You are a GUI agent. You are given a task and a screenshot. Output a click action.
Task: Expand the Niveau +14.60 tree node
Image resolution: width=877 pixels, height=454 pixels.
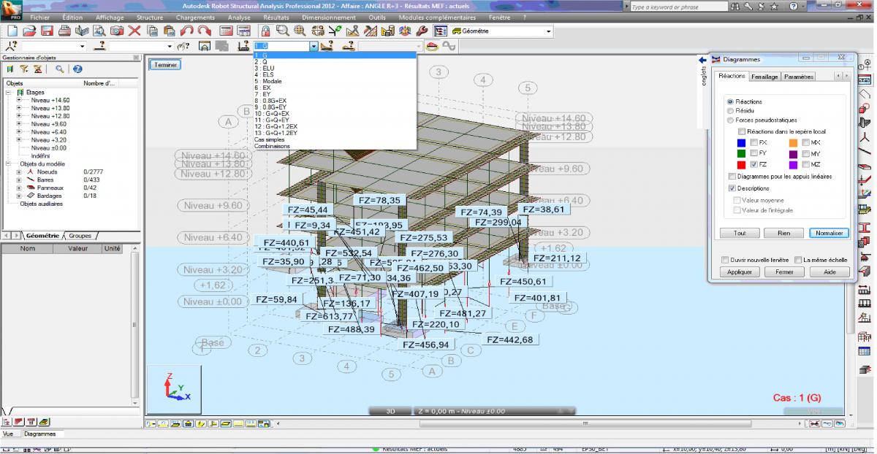pos(19,100)
